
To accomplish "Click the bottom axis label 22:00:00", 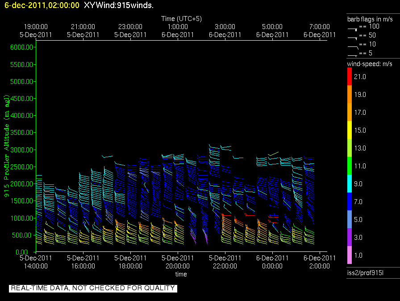I will pyautogui.click(x=225, y=266).
